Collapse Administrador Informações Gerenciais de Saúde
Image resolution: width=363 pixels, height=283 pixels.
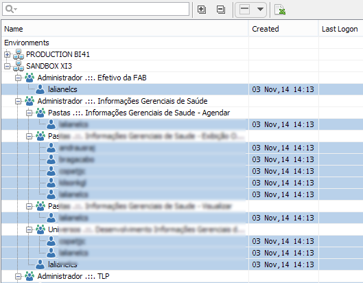[18, 101]
